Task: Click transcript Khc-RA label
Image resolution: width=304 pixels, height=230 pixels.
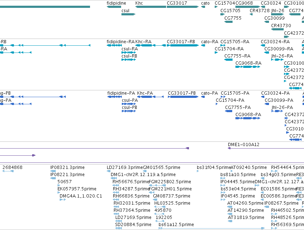Action: (x=143, y=42)
